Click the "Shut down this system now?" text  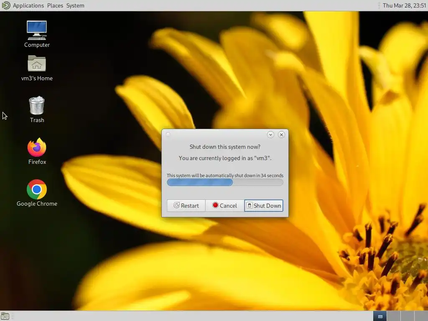[225, 147]
